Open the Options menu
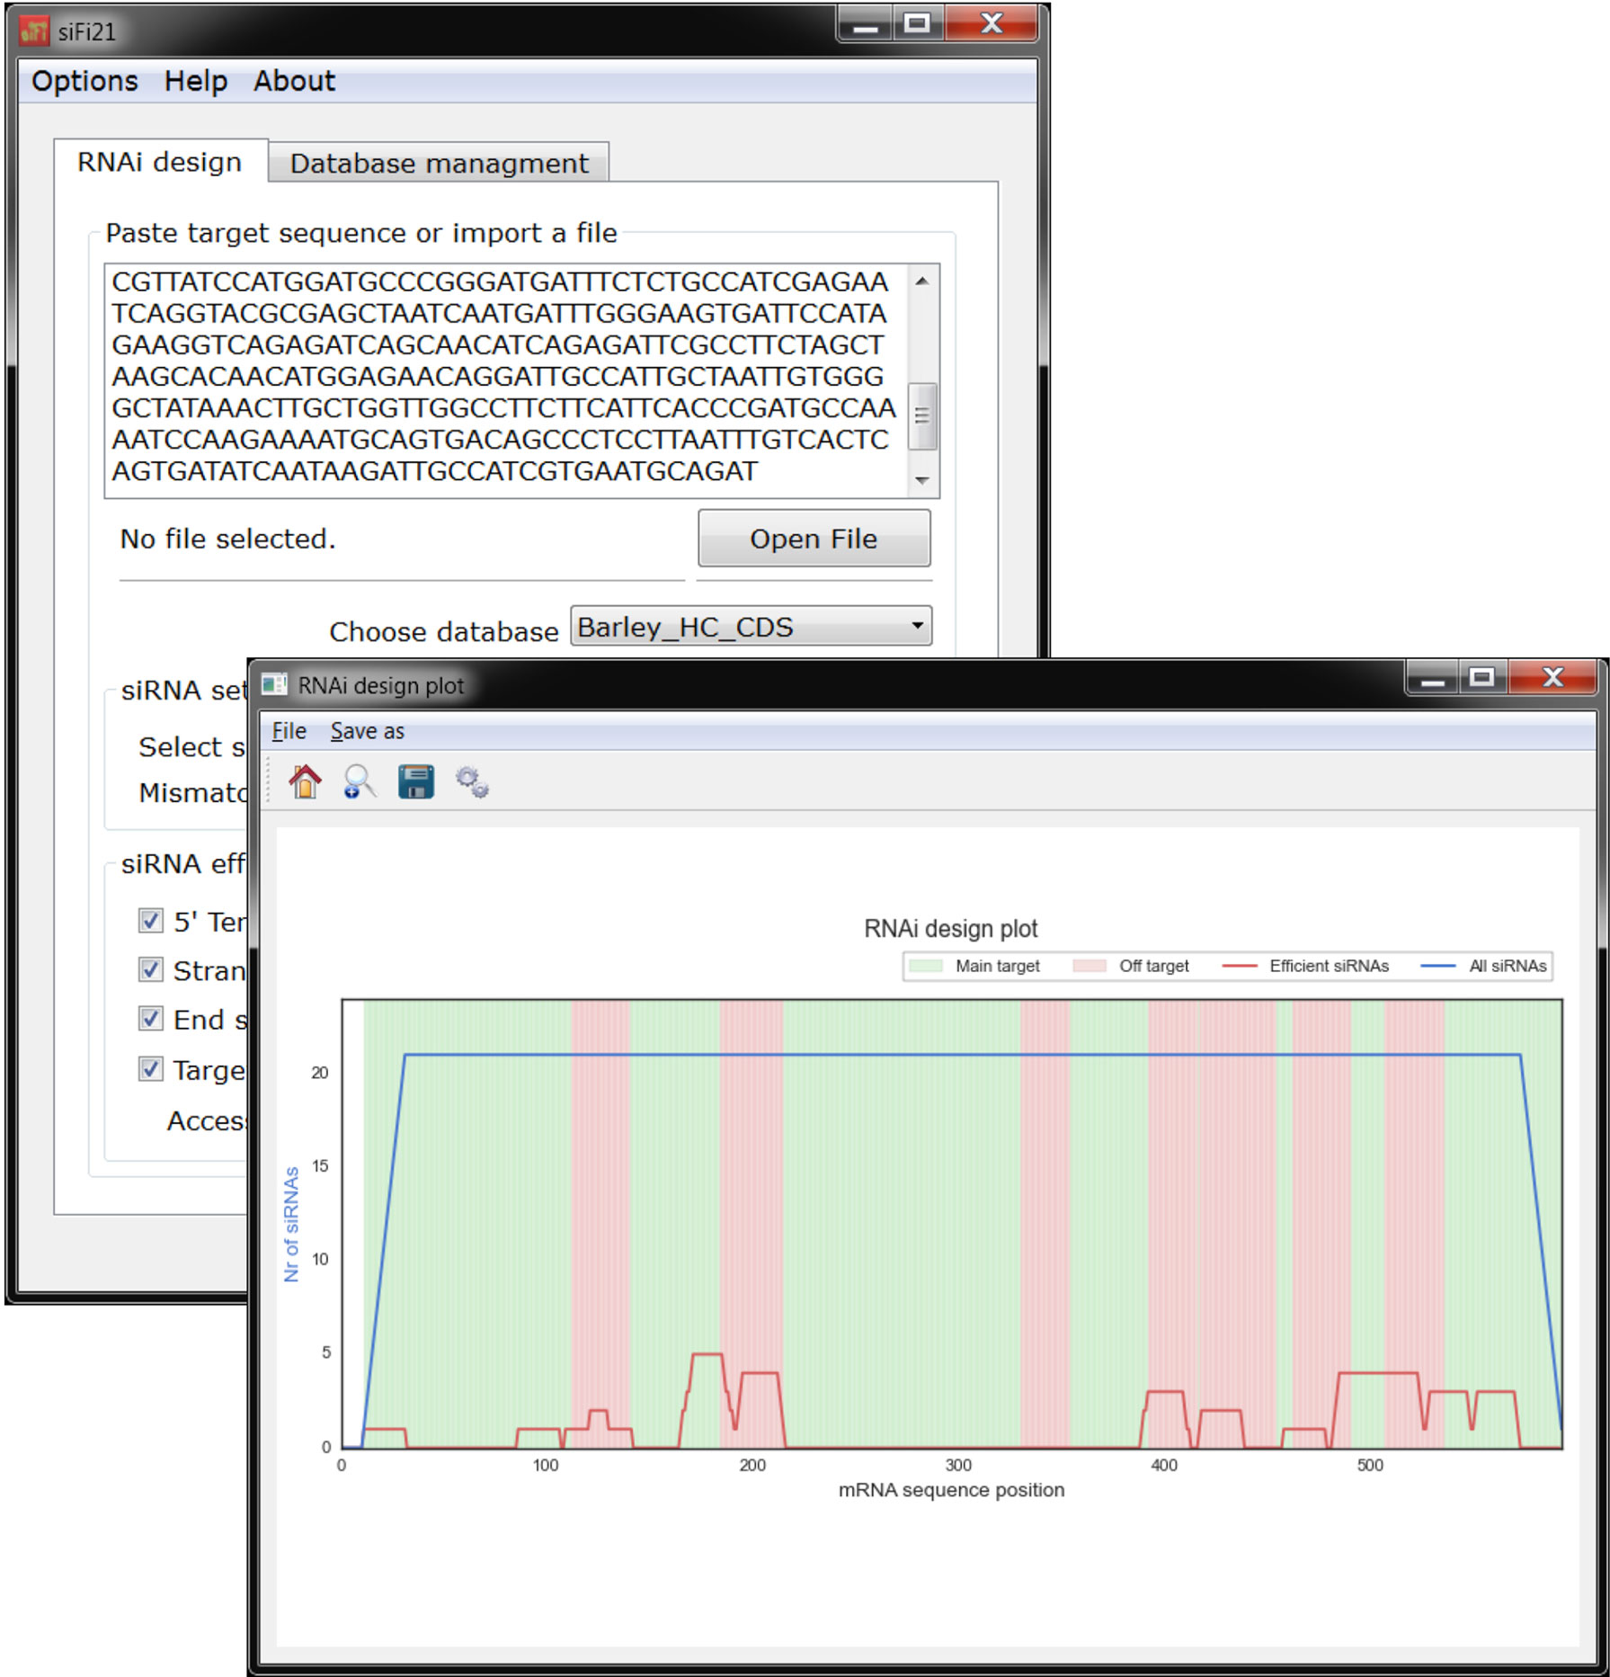Viewport: 1610px width, 1677px height. (85, 81)
